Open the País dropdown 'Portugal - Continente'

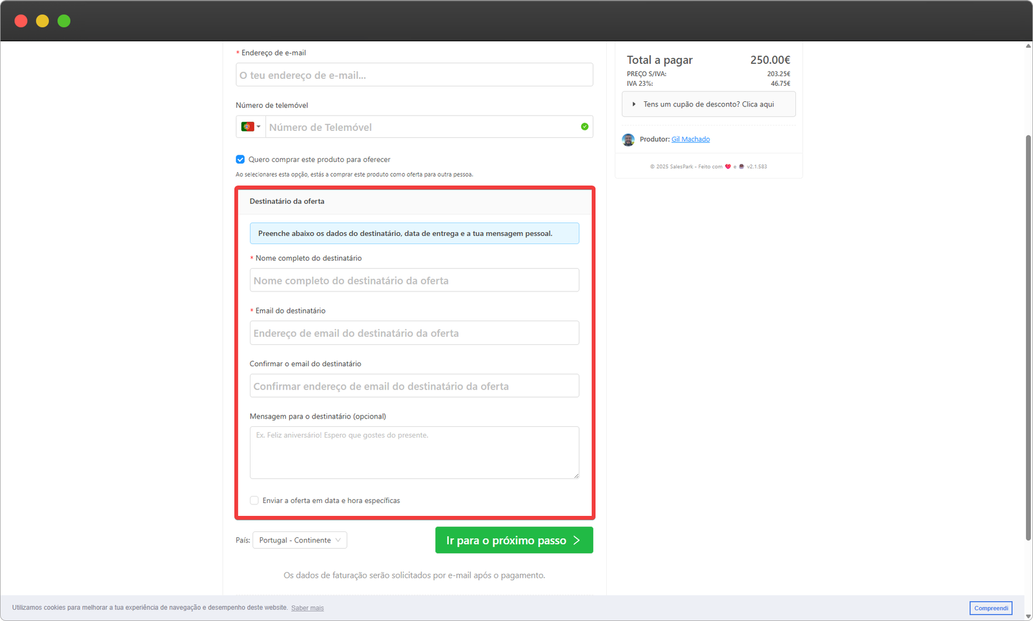[x=300, y=540]
